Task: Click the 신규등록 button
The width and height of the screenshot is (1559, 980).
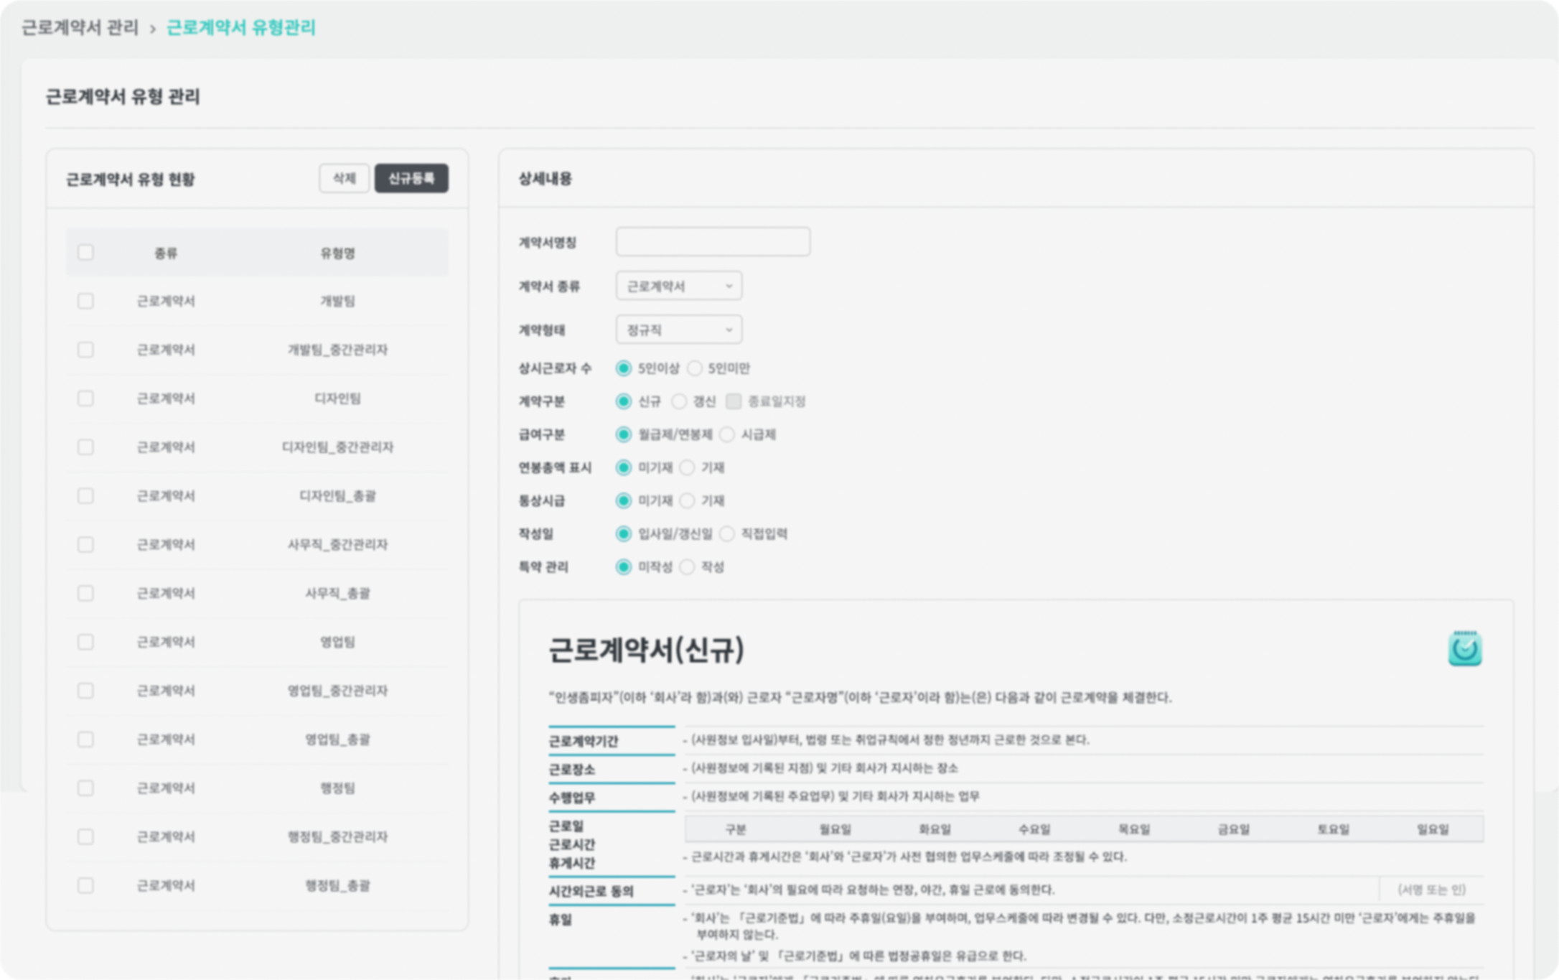Action: click(x=411, y=178)
